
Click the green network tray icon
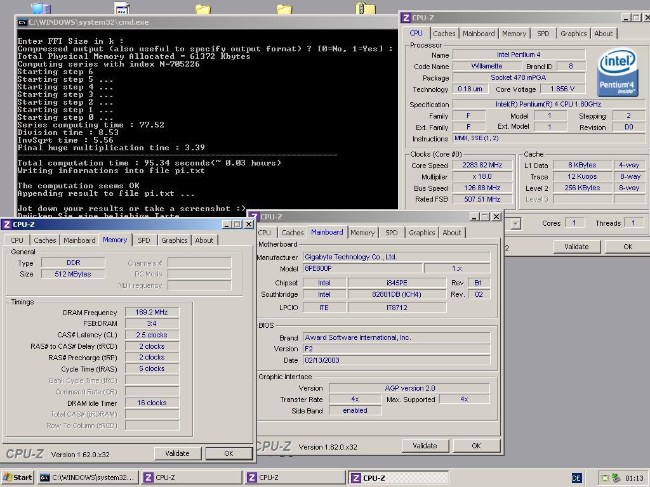coord(616,478)
